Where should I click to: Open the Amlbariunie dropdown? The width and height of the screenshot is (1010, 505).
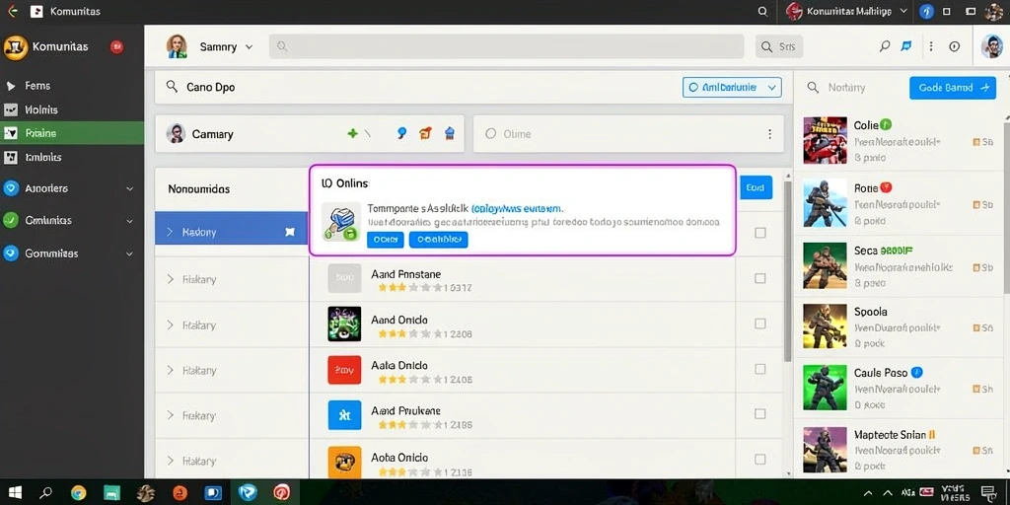[732, 87]
